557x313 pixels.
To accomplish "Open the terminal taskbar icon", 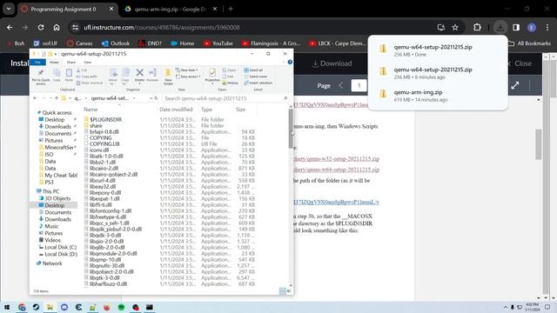I will click(150, 307).
